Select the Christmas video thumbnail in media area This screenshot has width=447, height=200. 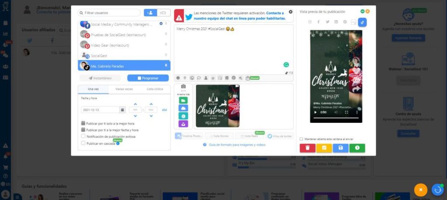(218, 106)
